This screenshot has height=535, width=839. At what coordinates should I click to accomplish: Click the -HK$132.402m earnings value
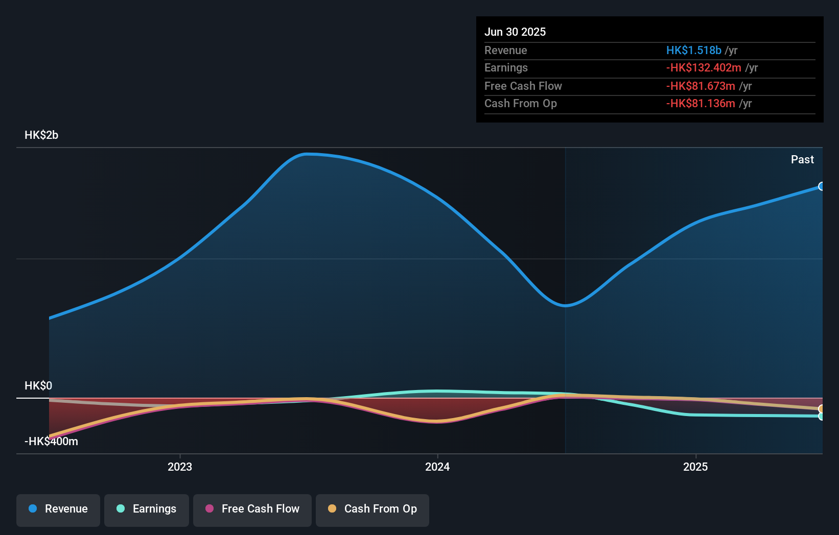(704, 67)
